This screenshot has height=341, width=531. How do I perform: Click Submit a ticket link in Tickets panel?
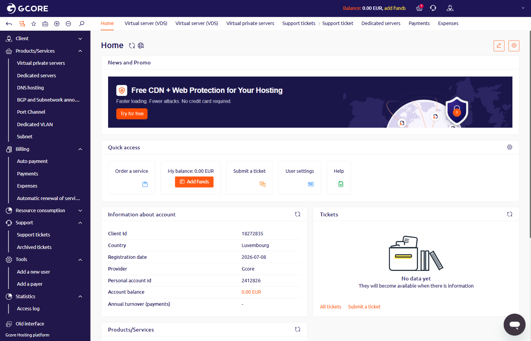tap(364, 307)
